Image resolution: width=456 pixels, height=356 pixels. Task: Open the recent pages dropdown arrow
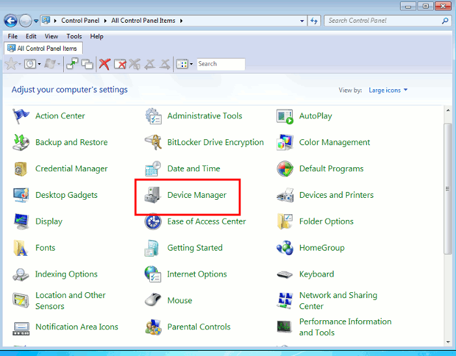pos(36,21)
